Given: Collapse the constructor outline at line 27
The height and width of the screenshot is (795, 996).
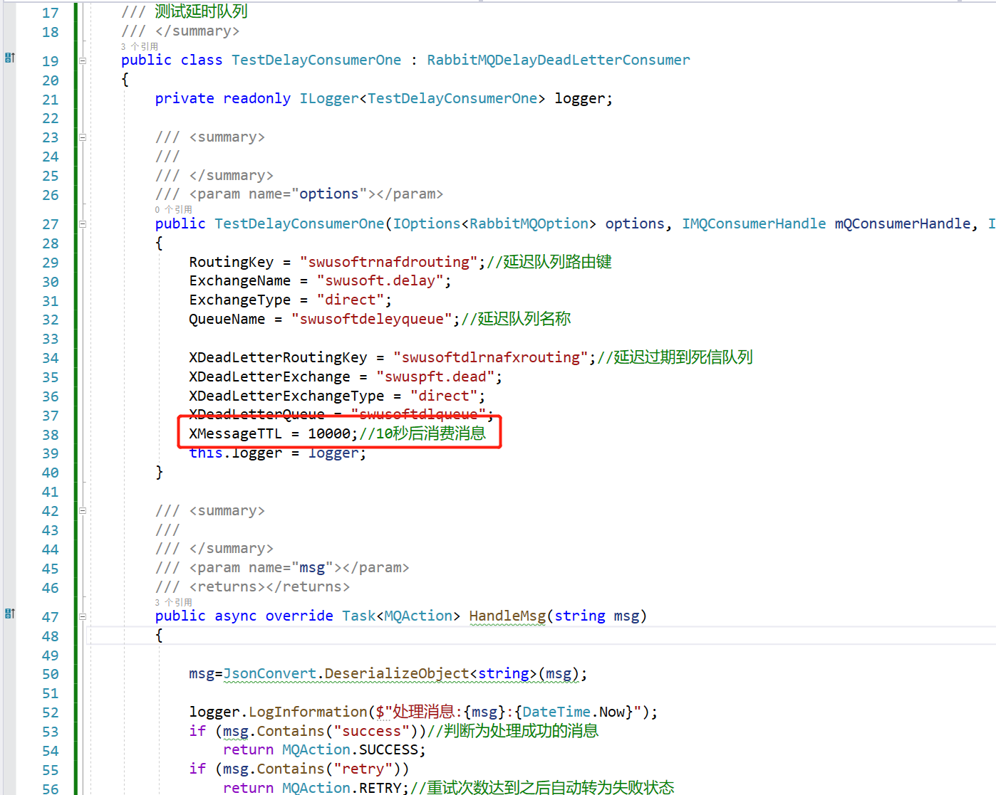Looking at the screenshot, I should 83,223.
